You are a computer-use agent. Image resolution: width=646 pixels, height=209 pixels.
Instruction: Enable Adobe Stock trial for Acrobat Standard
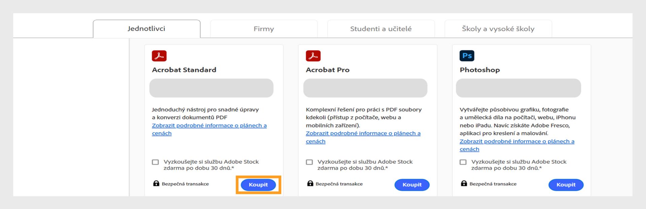point(155,162)
